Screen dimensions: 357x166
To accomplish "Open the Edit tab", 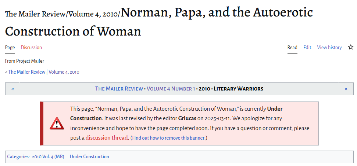I will click(x=307, y=47).
